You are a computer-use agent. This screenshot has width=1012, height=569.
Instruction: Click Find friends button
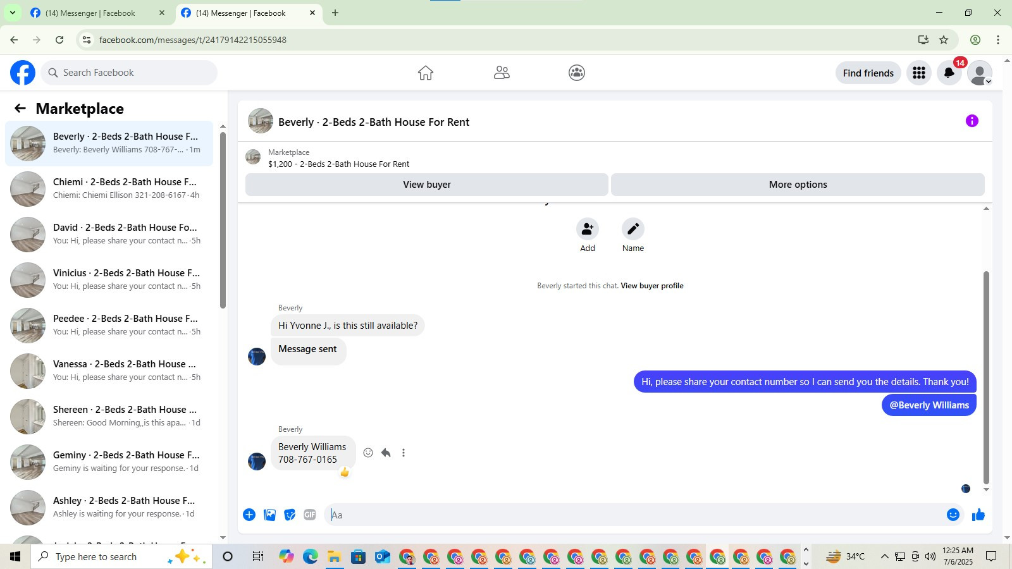click(x=868, y=73)
